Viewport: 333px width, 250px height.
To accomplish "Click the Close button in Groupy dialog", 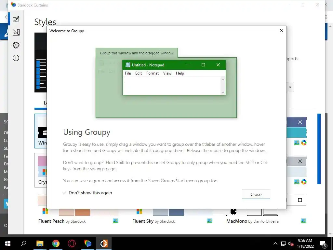I will pos(256,194).
